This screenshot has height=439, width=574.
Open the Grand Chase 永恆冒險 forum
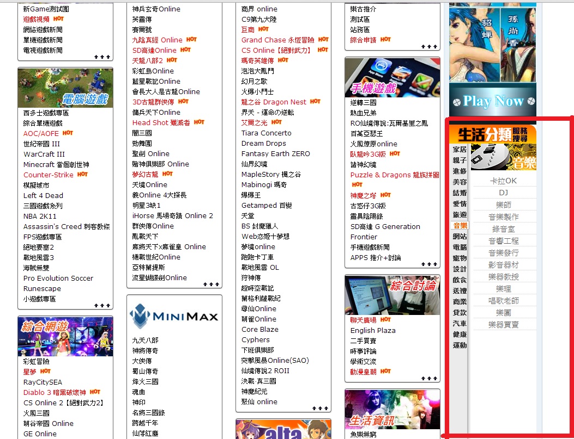tap(278, 40)
